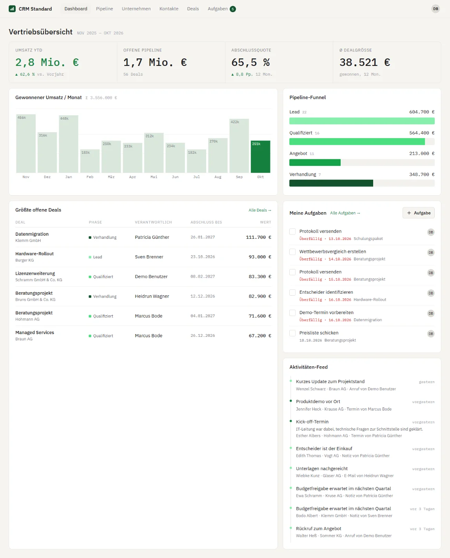This screenshot has width=450, height=558.
Task: Click Patricia Günther in Datenmigration row
Action: (x=152, y=237)
